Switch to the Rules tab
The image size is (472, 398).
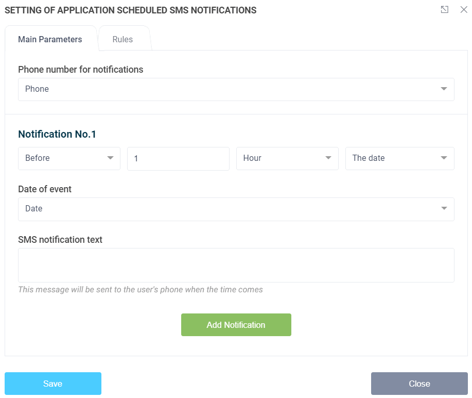coord(123,39)
